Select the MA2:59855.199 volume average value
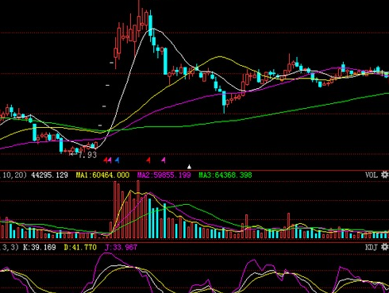Screen dimensions: 389x293 pyautogui.click(x=164, y=175)
